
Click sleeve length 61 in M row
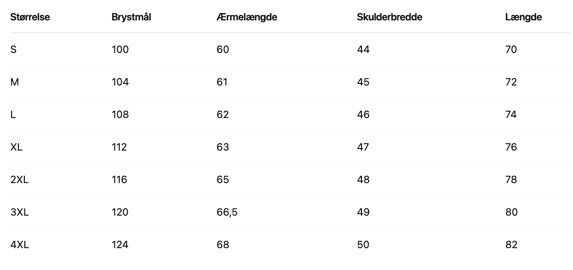click(222, 82)
